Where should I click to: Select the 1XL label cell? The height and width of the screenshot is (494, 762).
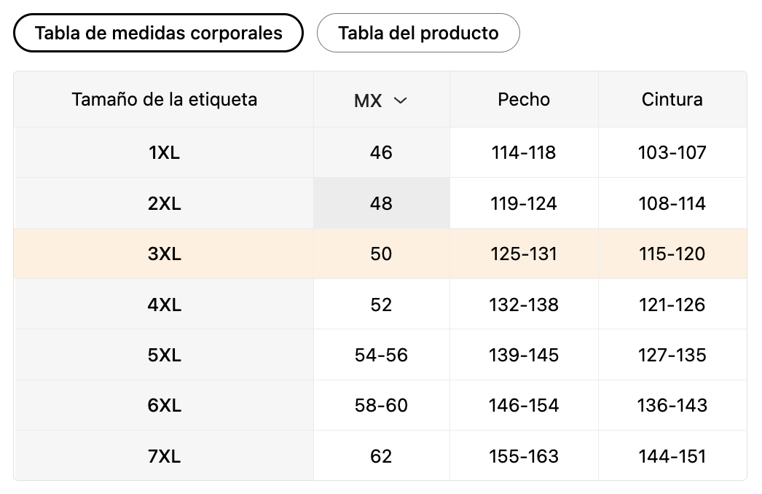[164, 152]
